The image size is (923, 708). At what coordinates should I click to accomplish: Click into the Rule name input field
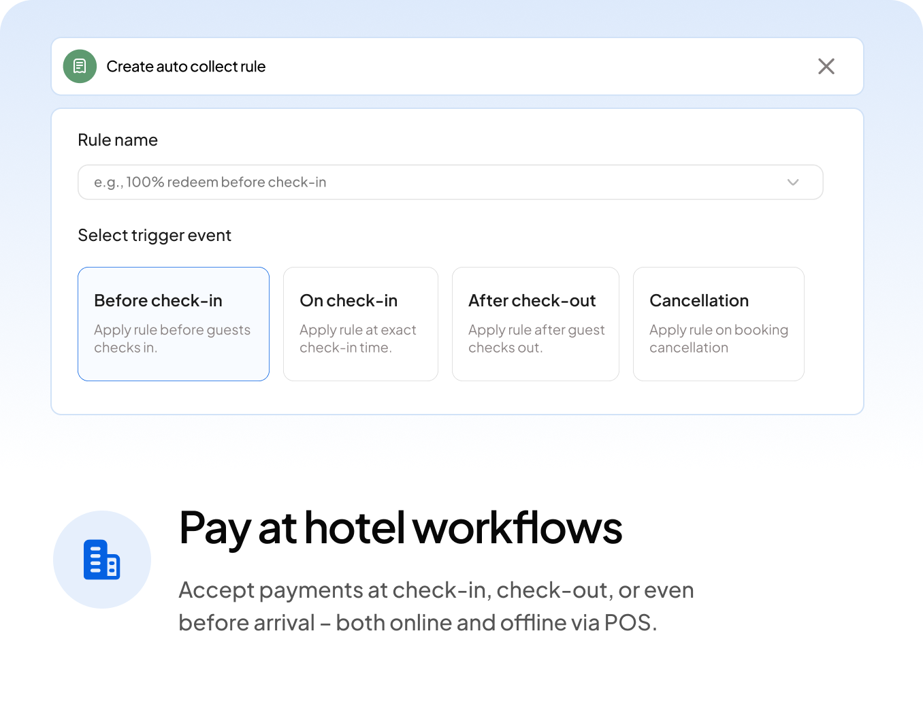point(436,182)
